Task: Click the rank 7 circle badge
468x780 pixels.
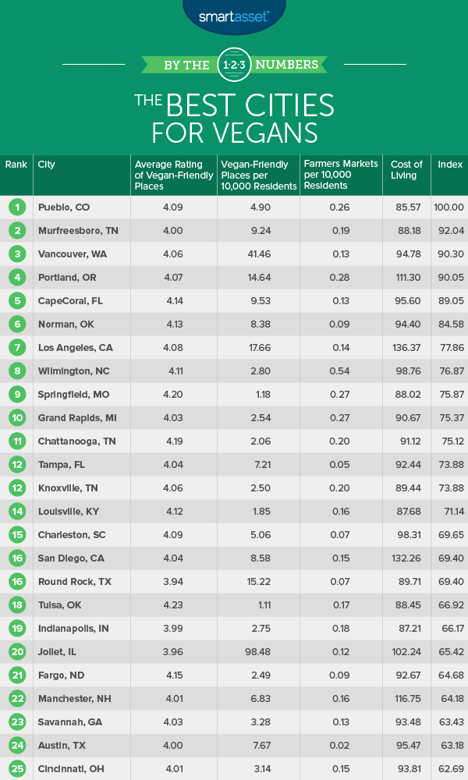Action: click(x=16, y=347)
